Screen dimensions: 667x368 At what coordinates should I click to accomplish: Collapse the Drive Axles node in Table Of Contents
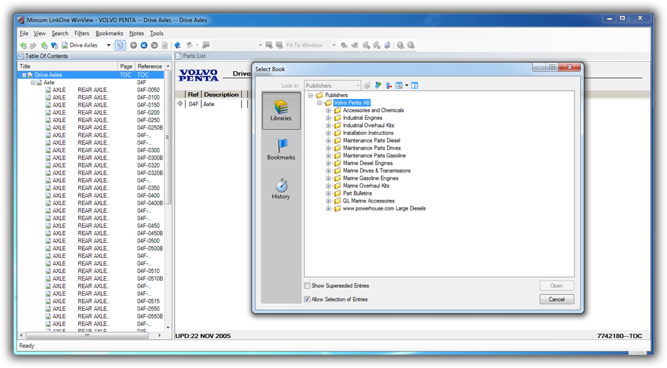point(24,75)
